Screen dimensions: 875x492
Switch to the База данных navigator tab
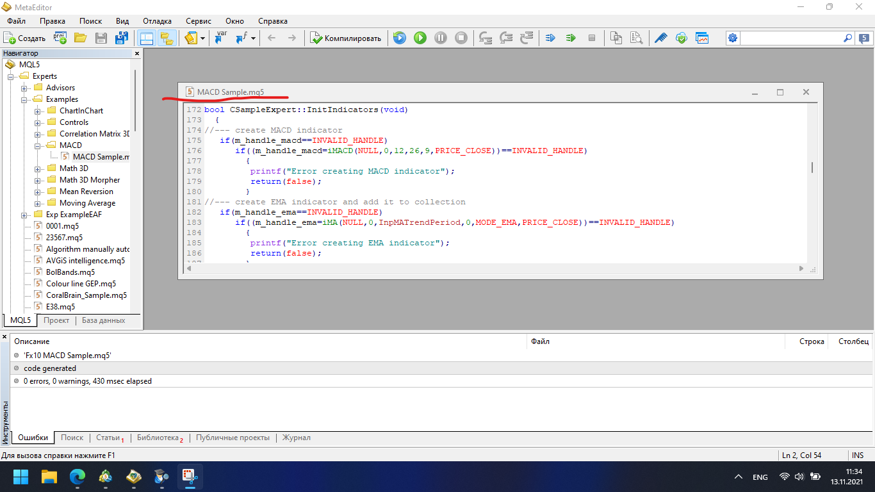coord(104,320)
